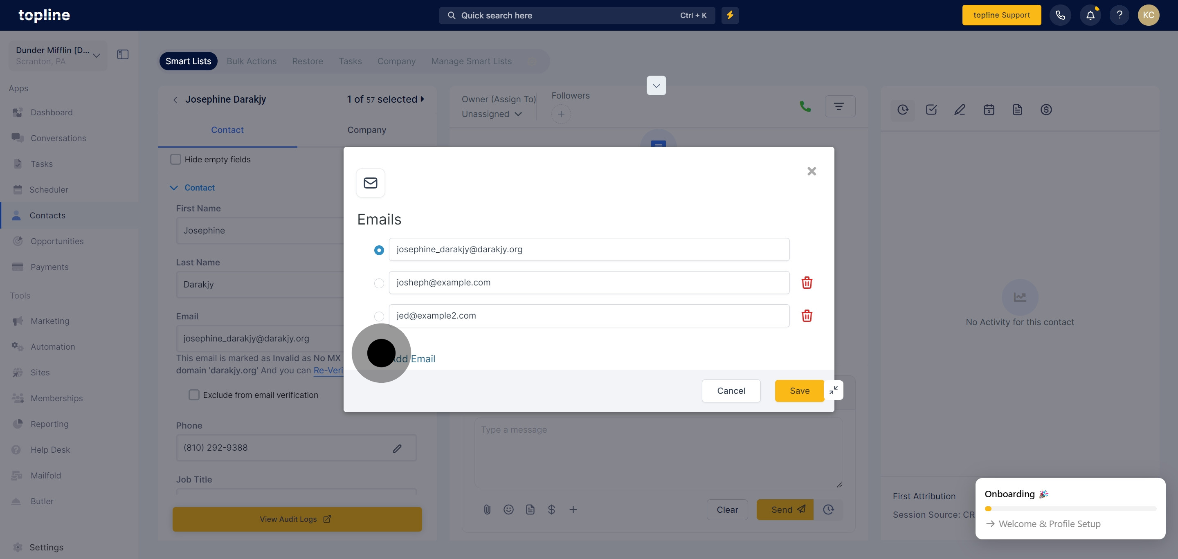Screen dimensions: 1178x559
Task: Cancel the Emails dialog
Action: click(x=731, y=391)
